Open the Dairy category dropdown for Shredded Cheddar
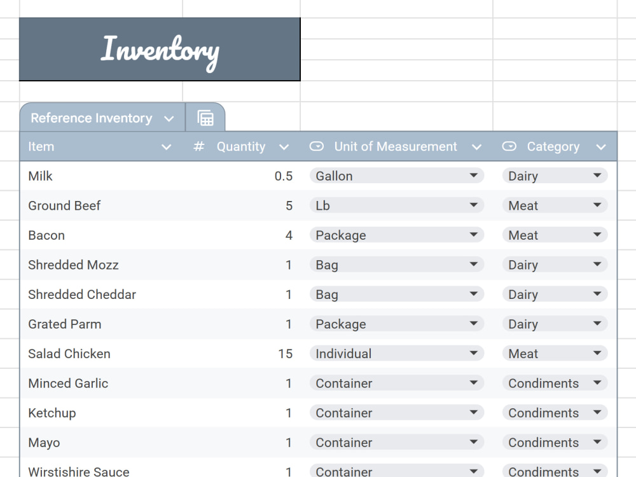Viewport: 636px width, 477px height. click(x=555, y=294)
